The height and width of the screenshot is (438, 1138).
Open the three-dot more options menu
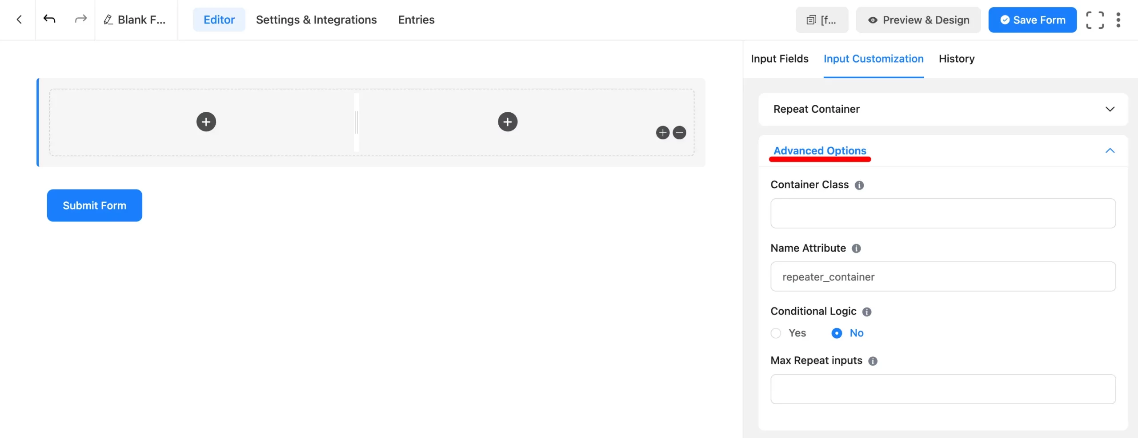(x=1118, y=20)
